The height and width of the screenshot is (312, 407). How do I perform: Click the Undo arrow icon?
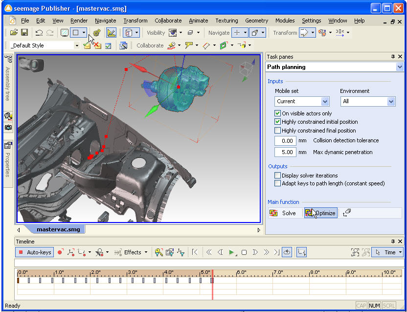[x=39, y=33]
